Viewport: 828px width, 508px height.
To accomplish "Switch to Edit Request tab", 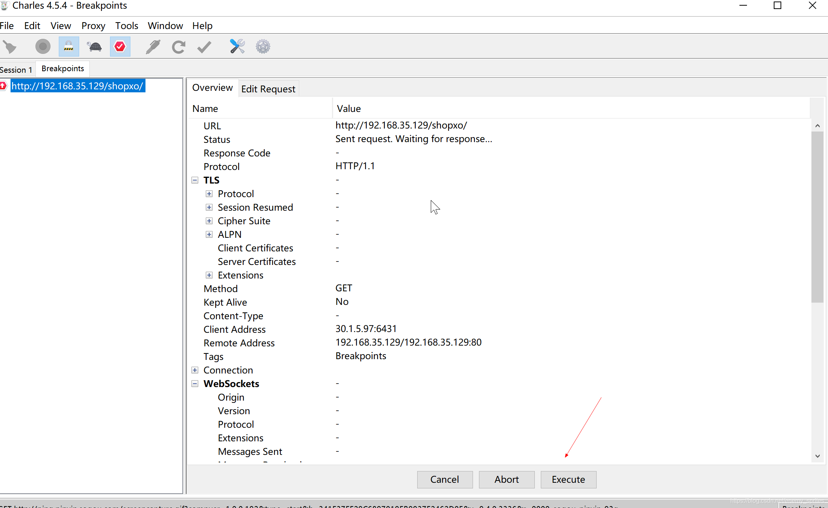I will (268, 89).
